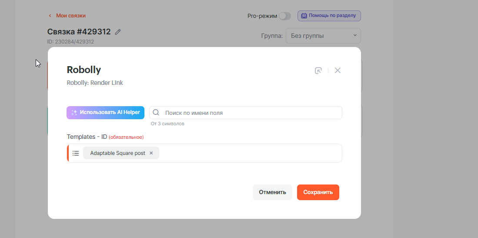Click Отменить to cancel changes
The height and width of the screenshot is (238, 478).
click(272, 192)
